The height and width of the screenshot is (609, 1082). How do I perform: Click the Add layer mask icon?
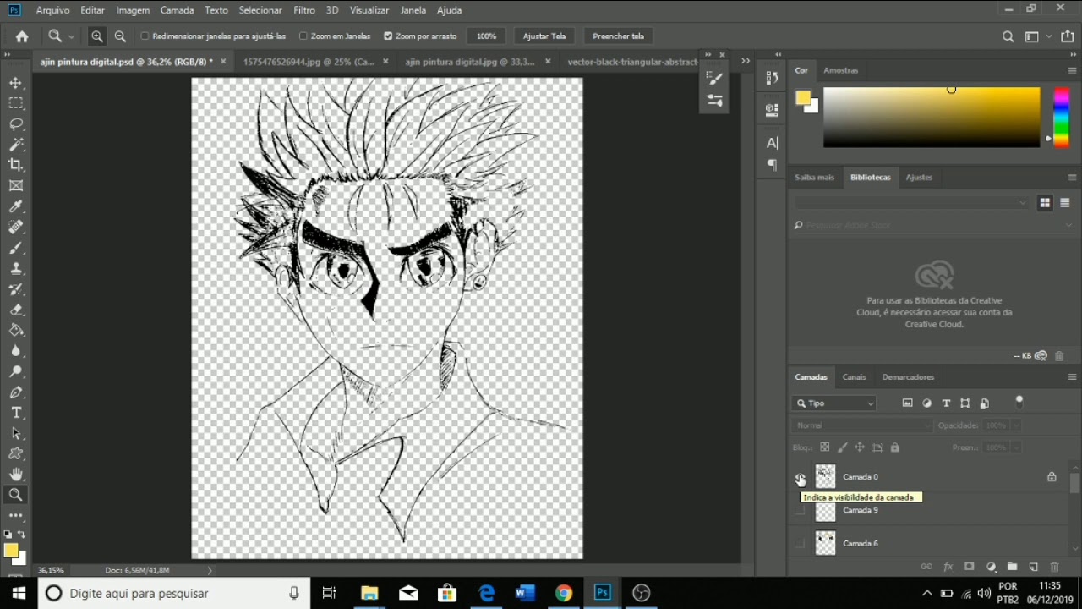tap(969, 567)
